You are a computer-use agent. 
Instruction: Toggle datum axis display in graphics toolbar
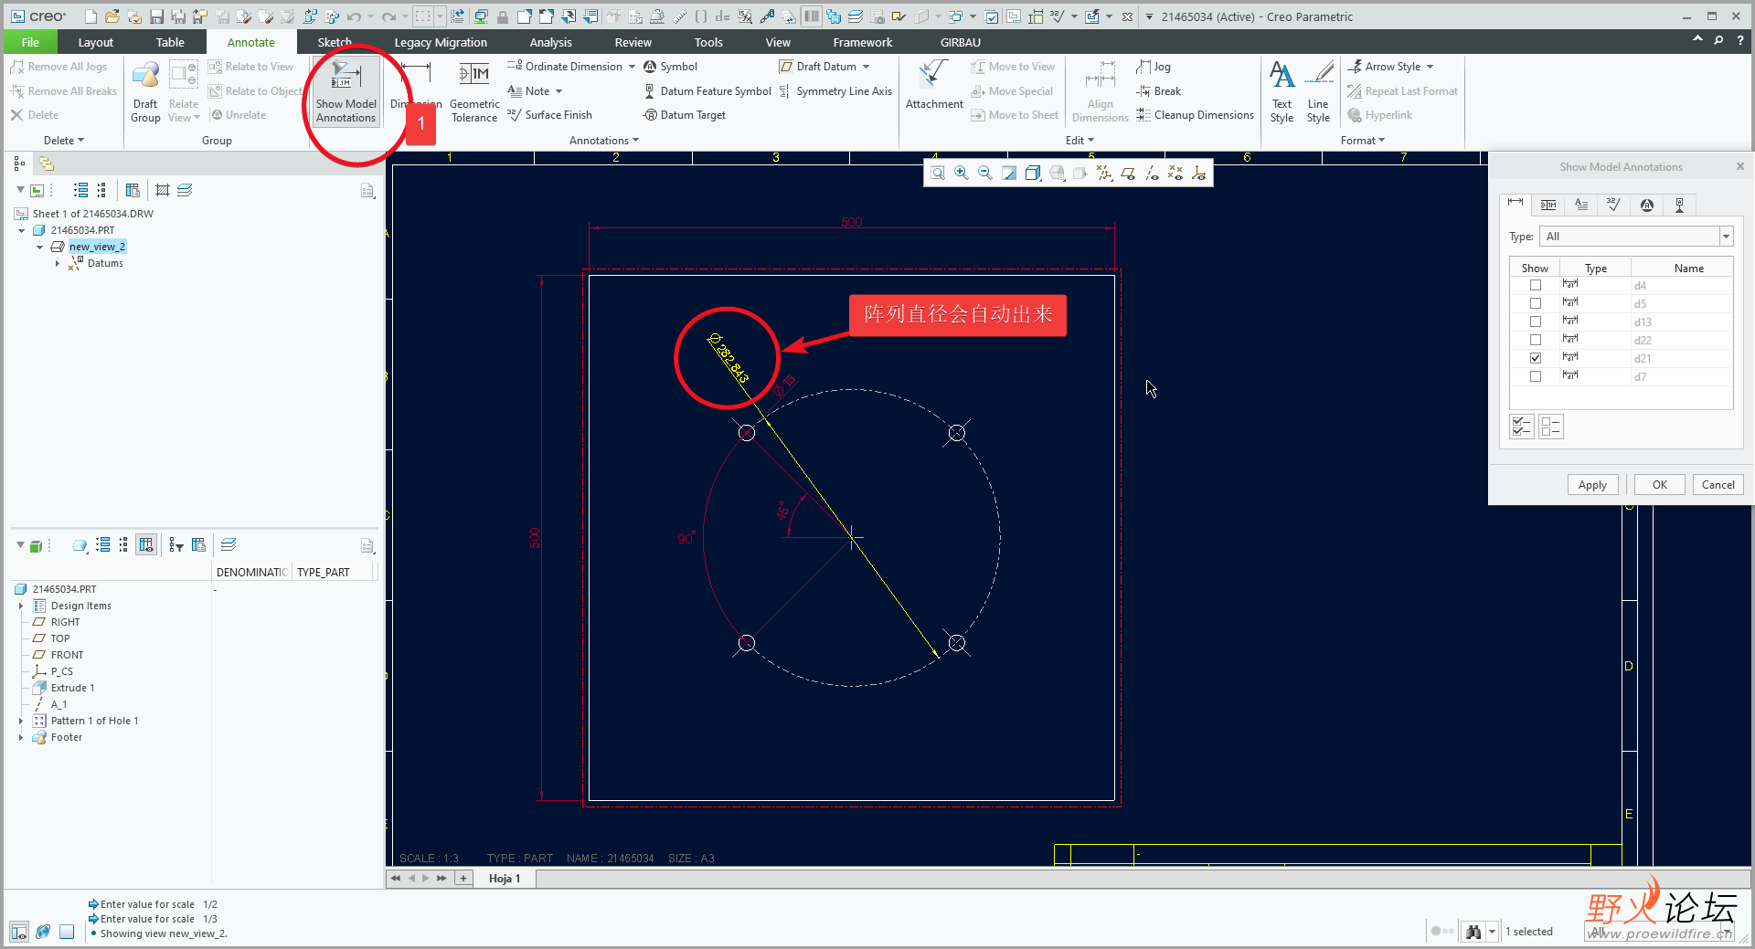coord(1152,173)
